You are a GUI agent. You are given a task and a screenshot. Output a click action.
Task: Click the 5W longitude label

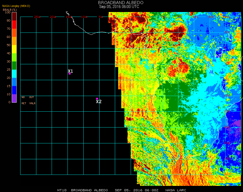coord(101,17)
